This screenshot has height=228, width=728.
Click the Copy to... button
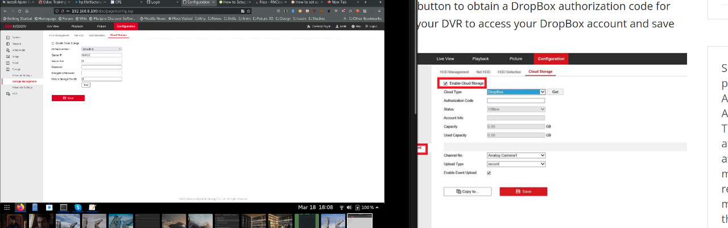click(467, 192)
